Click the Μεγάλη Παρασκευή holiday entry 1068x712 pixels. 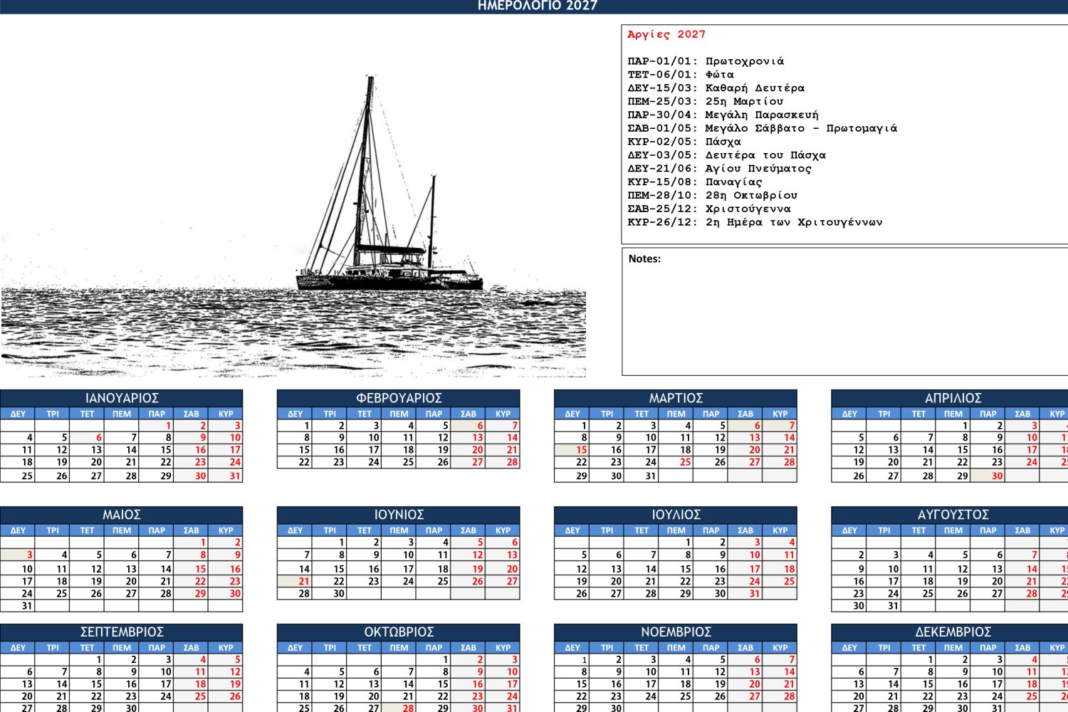coord(723,115)
